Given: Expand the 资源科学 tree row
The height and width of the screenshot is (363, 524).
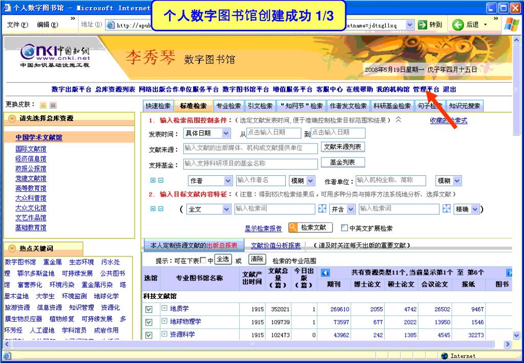Looking at the screenshot, I should 164,334.
